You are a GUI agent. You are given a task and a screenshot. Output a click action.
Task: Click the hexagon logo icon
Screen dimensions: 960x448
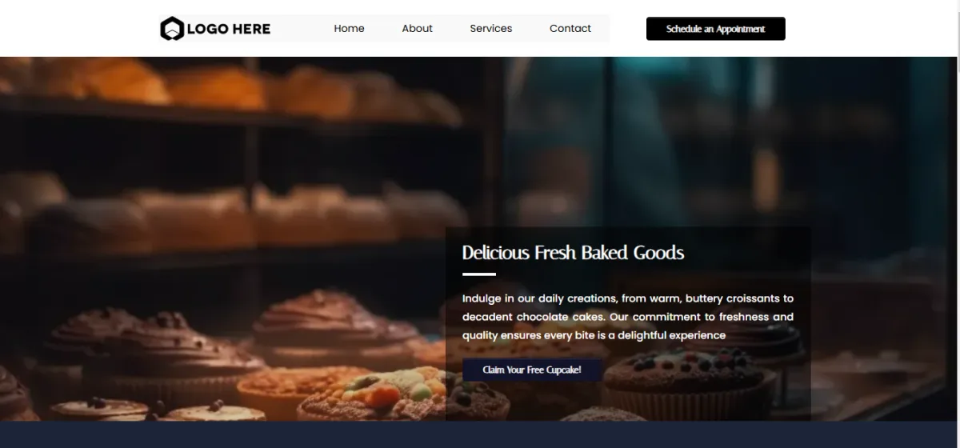172,29
